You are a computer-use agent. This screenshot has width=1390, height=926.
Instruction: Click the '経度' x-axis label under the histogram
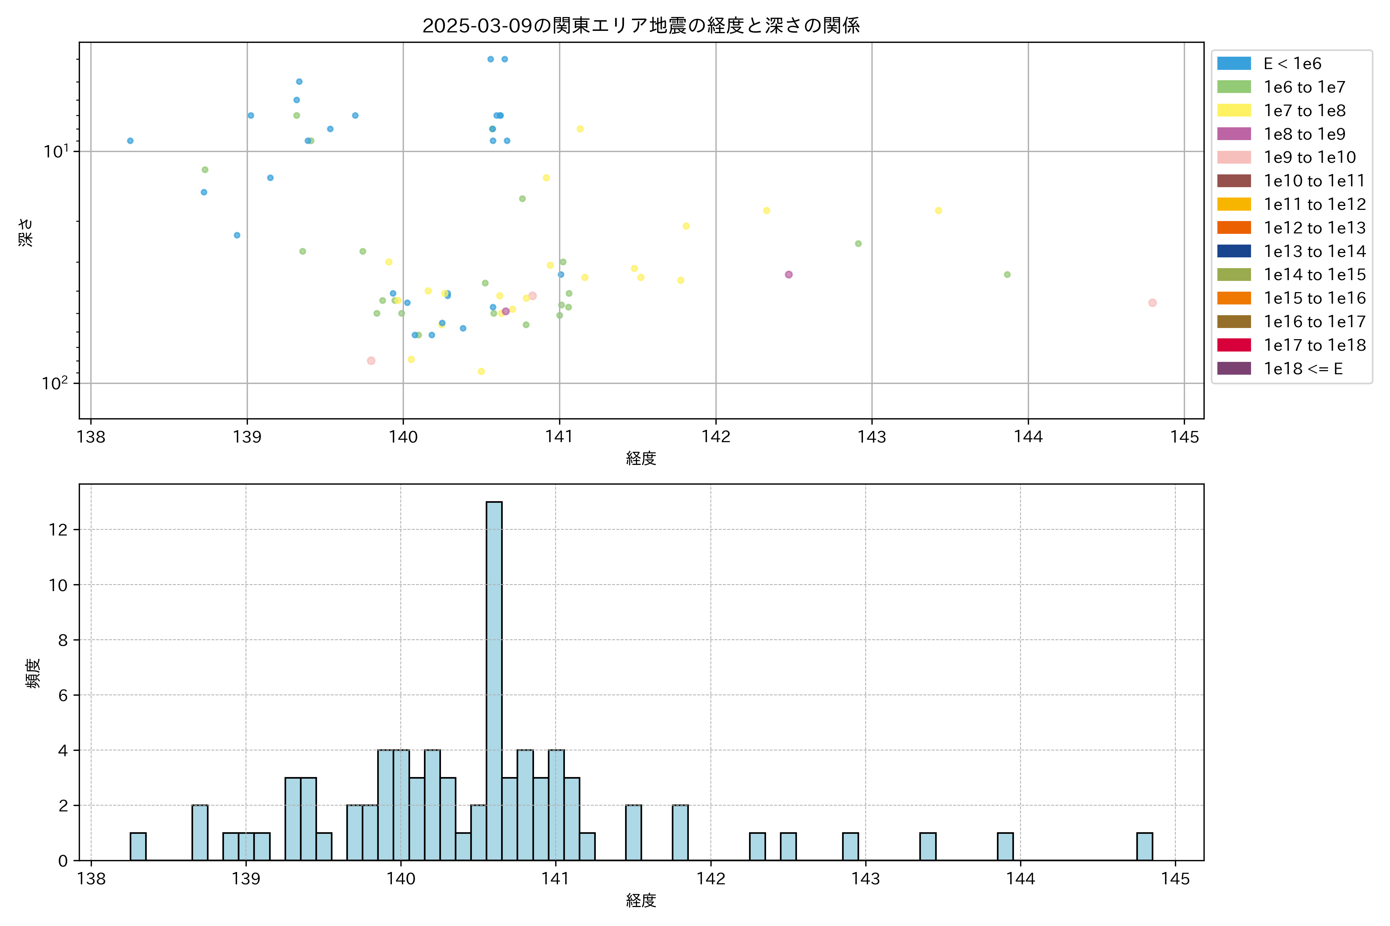click(641, 901)
